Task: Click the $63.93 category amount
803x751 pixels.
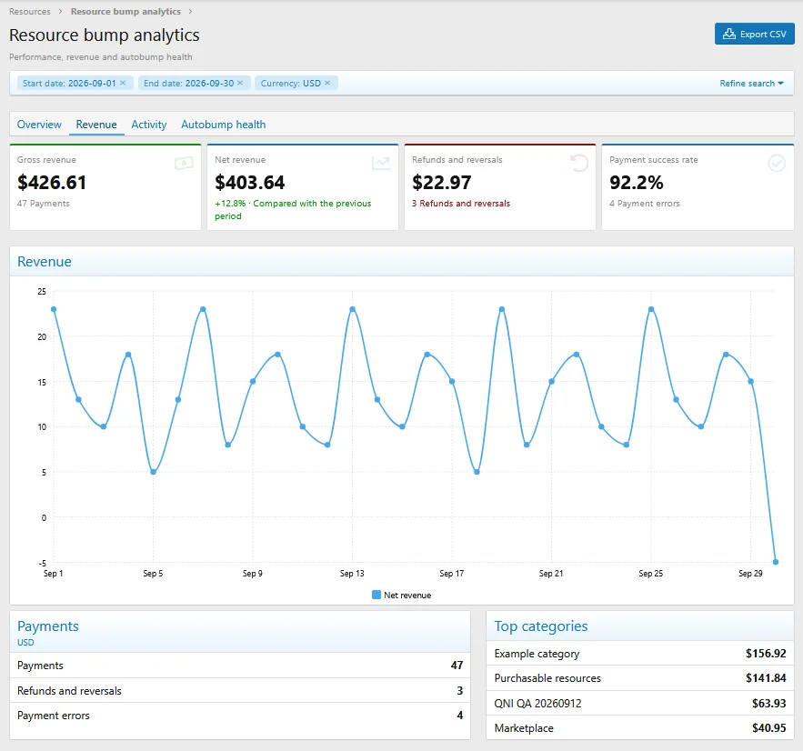Action: [x=768, y=703]
